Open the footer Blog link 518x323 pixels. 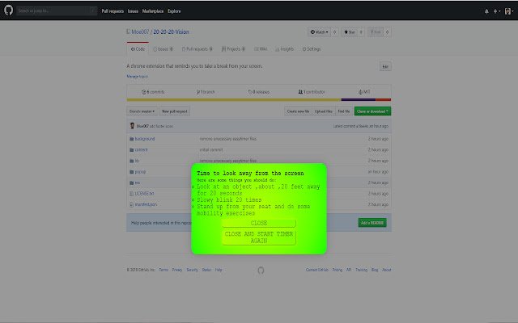pyautogui.click(x=375, y=270)
